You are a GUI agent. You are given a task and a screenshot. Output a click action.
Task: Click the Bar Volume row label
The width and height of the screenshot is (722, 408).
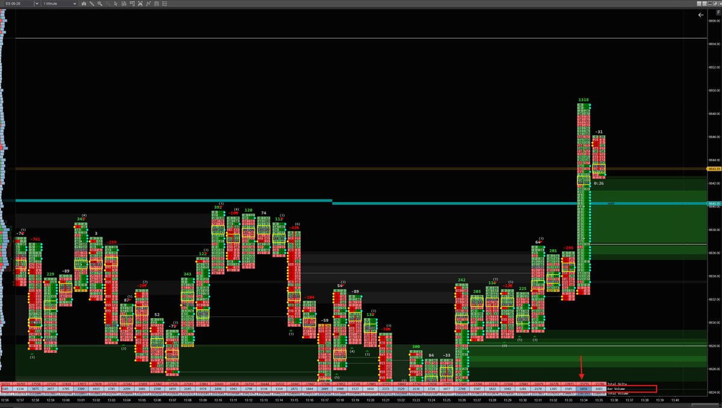(x=617, y=389)
